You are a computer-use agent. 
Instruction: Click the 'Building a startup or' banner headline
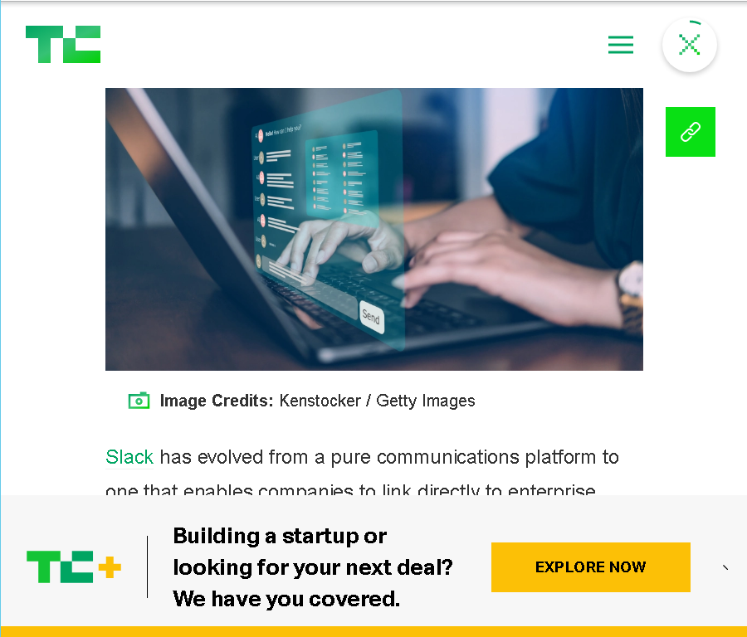click(281, 536)
